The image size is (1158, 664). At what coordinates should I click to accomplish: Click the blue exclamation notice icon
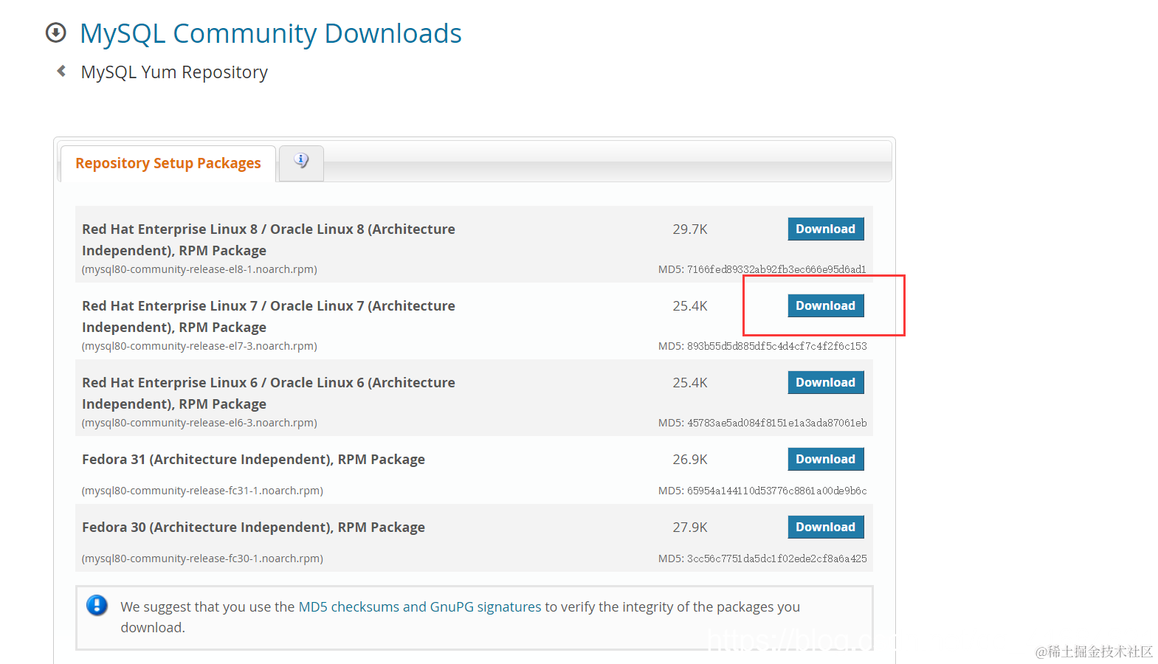coord(97,606)
